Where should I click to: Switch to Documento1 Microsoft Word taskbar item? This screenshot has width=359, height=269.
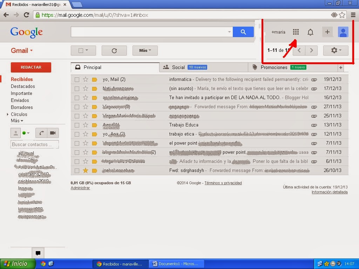[177, 264]
